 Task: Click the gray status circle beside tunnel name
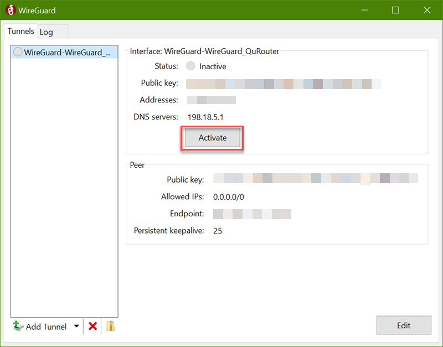[x=18, y=52]
